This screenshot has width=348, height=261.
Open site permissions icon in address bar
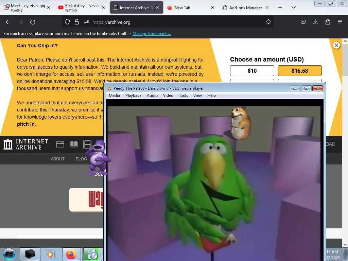[x=86, y=22]
